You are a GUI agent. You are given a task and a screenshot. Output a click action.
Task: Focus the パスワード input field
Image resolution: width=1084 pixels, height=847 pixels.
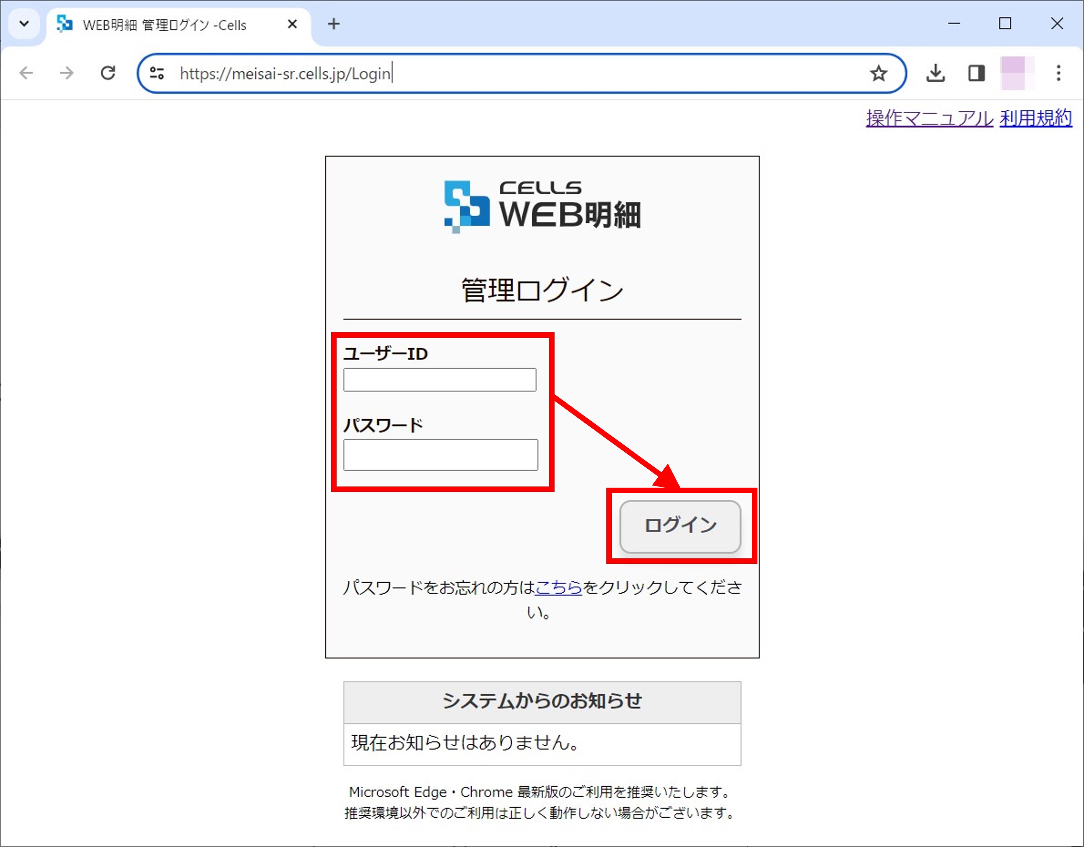click(440, 454)
